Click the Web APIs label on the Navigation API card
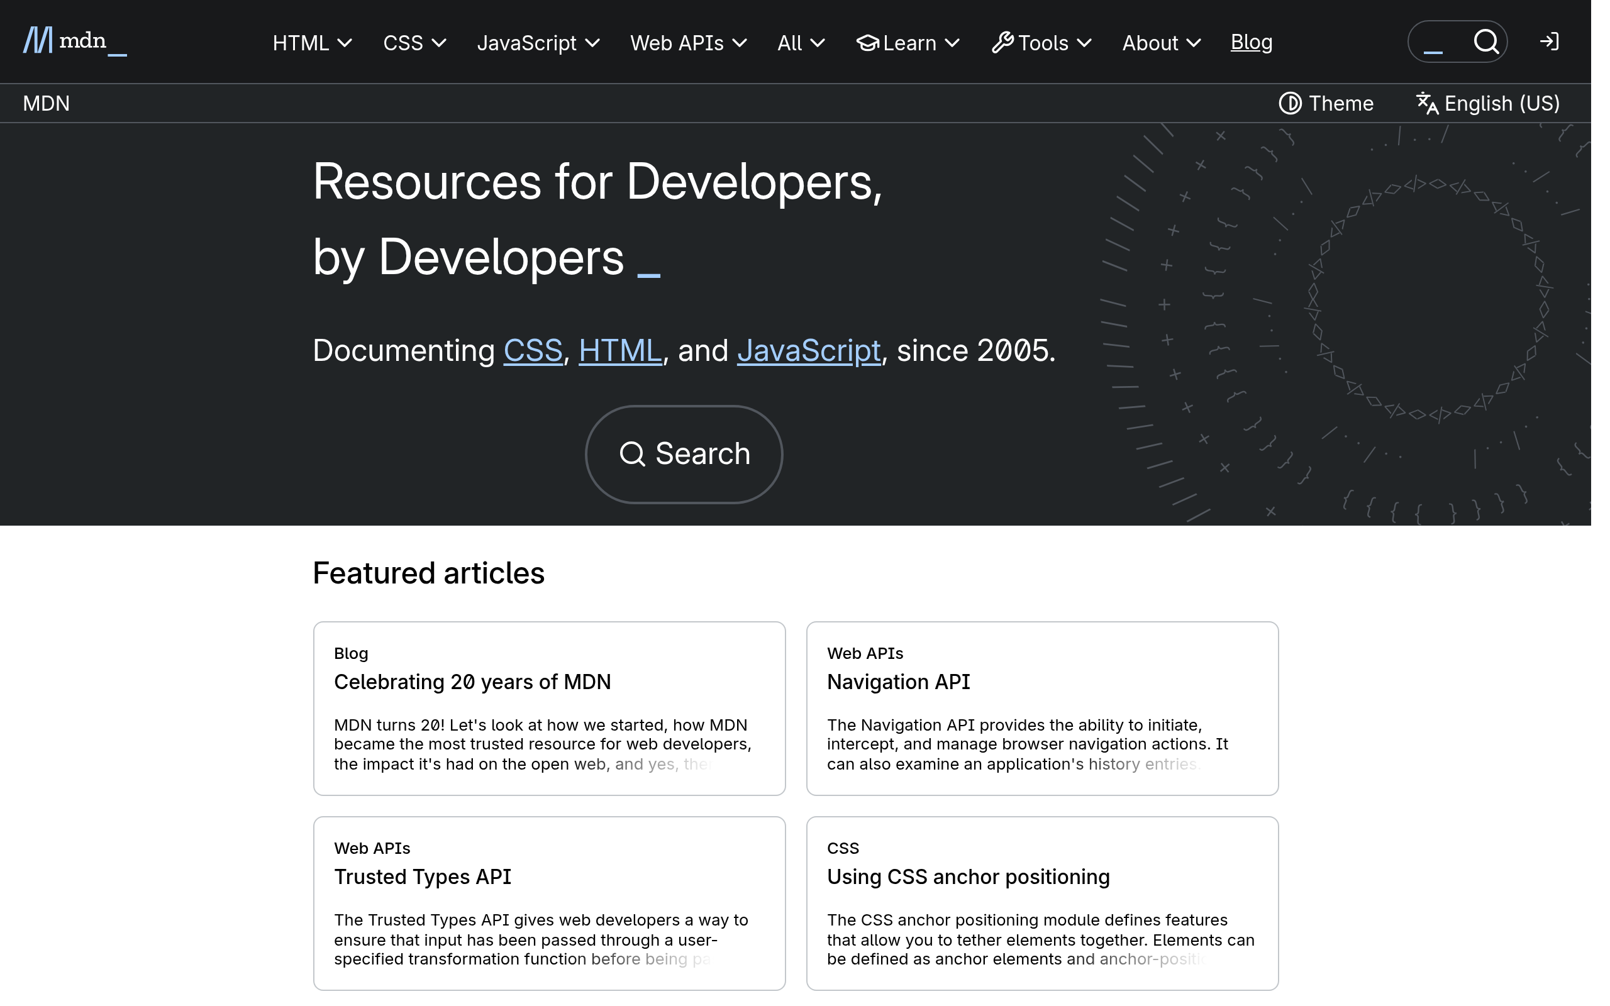 tap(865, 653)
